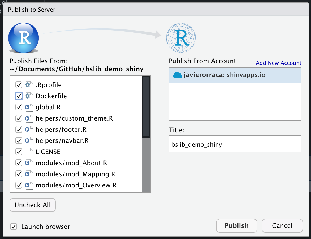Click the shinyapps.io cloud icon
Image resolution: width=311 pixels, height=239 pixels.
click(x=177, y=75)
